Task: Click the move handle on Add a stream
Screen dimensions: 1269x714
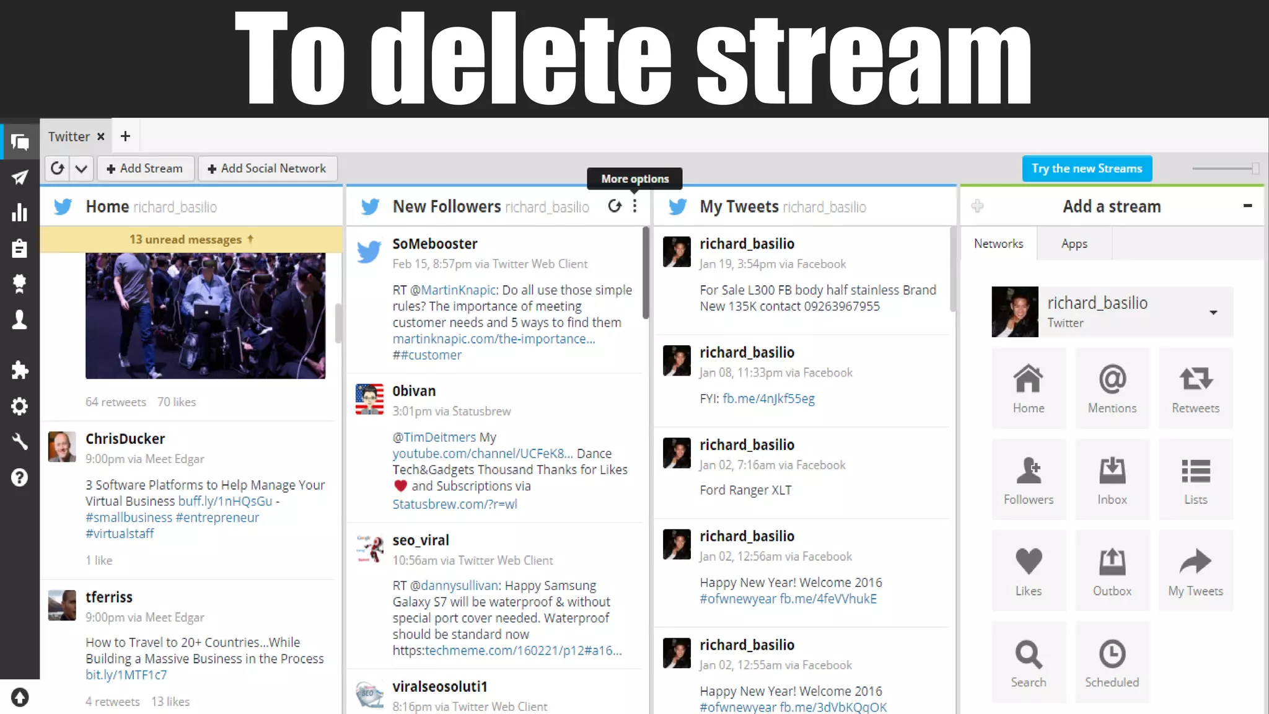Action: click(977, 206)
